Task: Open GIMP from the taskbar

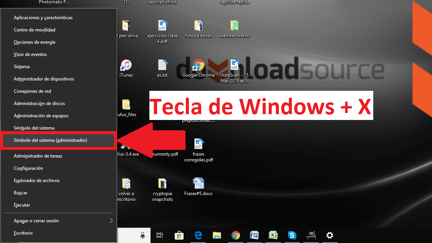Action: click(x=311, y=235)
